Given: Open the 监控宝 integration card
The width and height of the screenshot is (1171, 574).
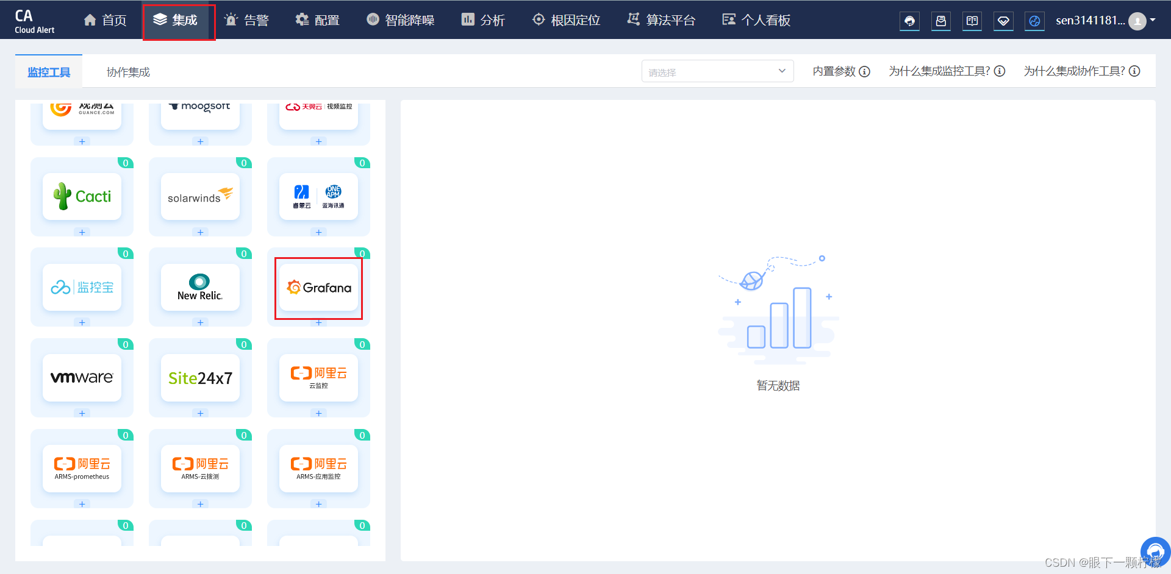Looking at the screenshot, I should 82,288.
